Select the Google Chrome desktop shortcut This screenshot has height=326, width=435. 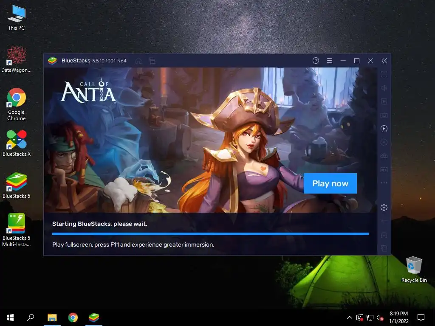pos(17,104)
